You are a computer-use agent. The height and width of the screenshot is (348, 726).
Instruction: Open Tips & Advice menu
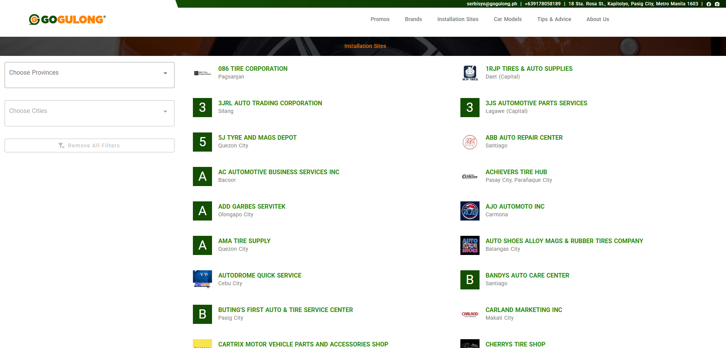554,19
